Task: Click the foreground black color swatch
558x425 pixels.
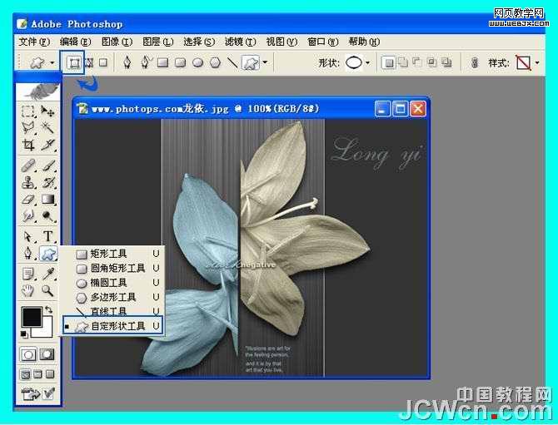Action: 32,317
